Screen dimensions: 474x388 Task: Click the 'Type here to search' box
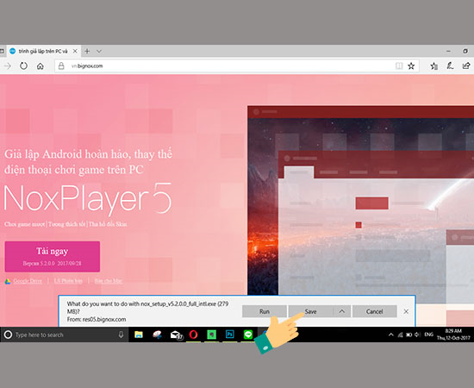pos(65,335)
